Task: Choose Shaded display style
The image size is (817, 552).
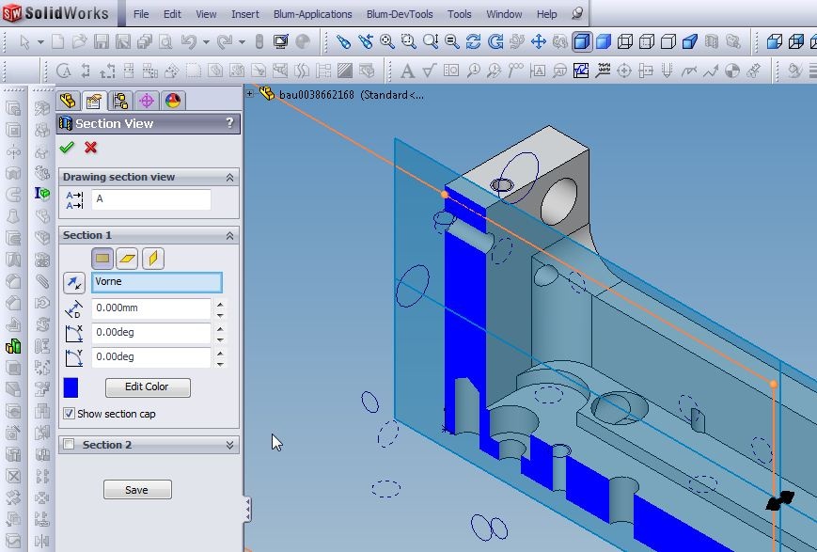Action: pos(604,41)
